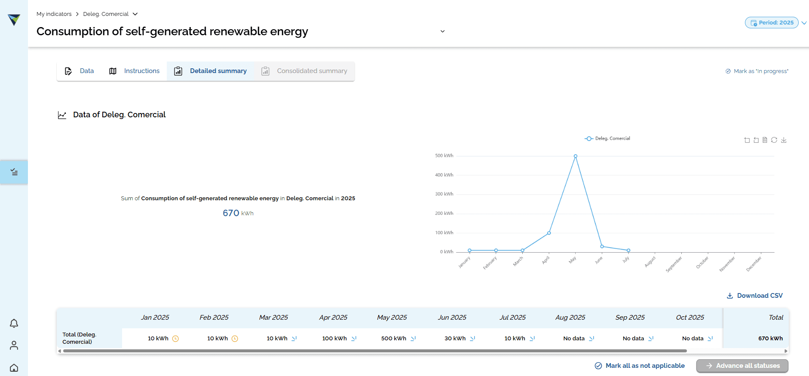Expand the indicator title dropdown chevron
The width and height of the screenshot is (809, 376).
tap(442, 31)
